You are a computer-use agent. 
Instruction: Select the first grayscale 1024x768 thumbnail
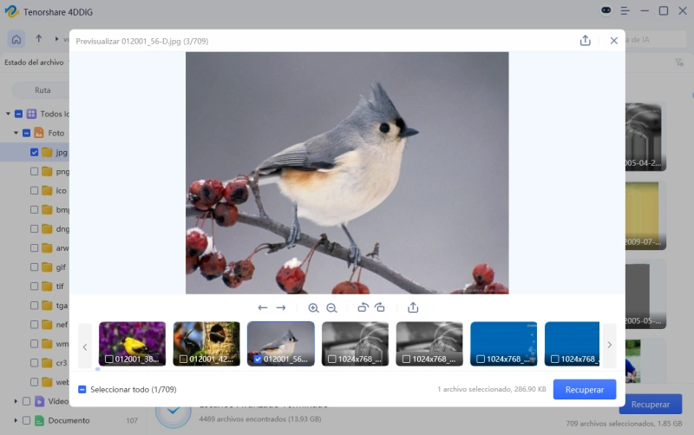click(355, 341)
